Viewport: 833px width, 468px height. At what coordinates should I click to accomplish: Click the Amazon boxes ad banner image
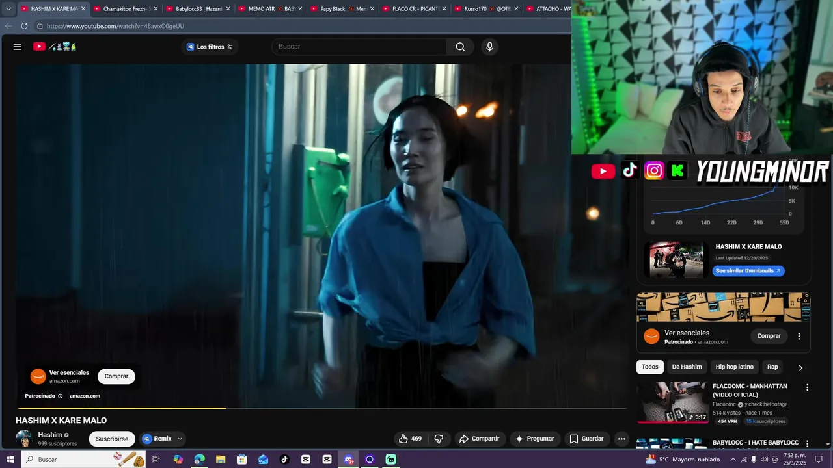723,307
